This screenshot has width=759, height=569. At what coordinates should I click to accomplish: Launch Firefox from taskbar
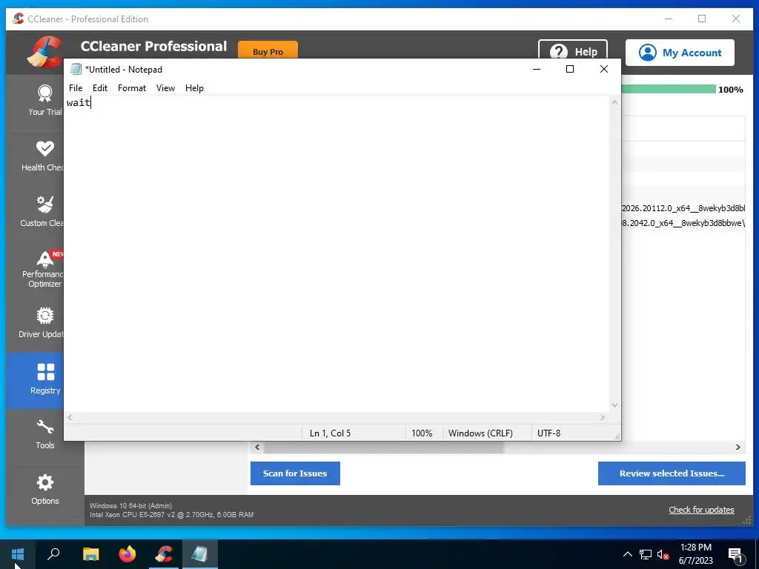(x=127, y=554)
